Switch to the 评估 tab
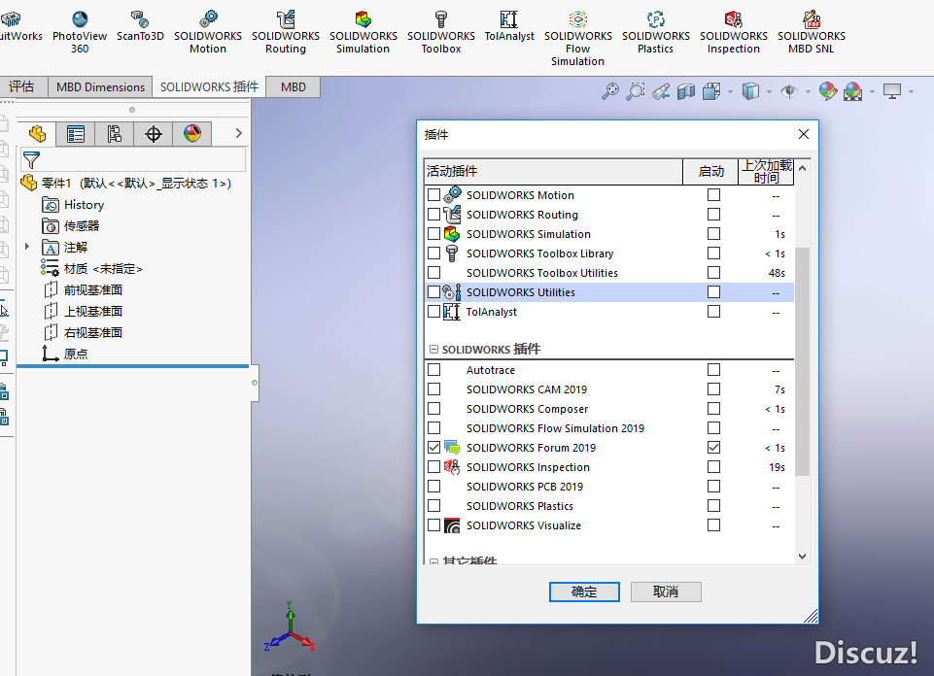The width and height of the screenshot is (934, 676). (22, 86)
